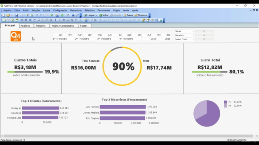This screenshot has width=259, height=145.
Task: Open the Análise Comparativa tab
Action: click(x=63, y=26)
